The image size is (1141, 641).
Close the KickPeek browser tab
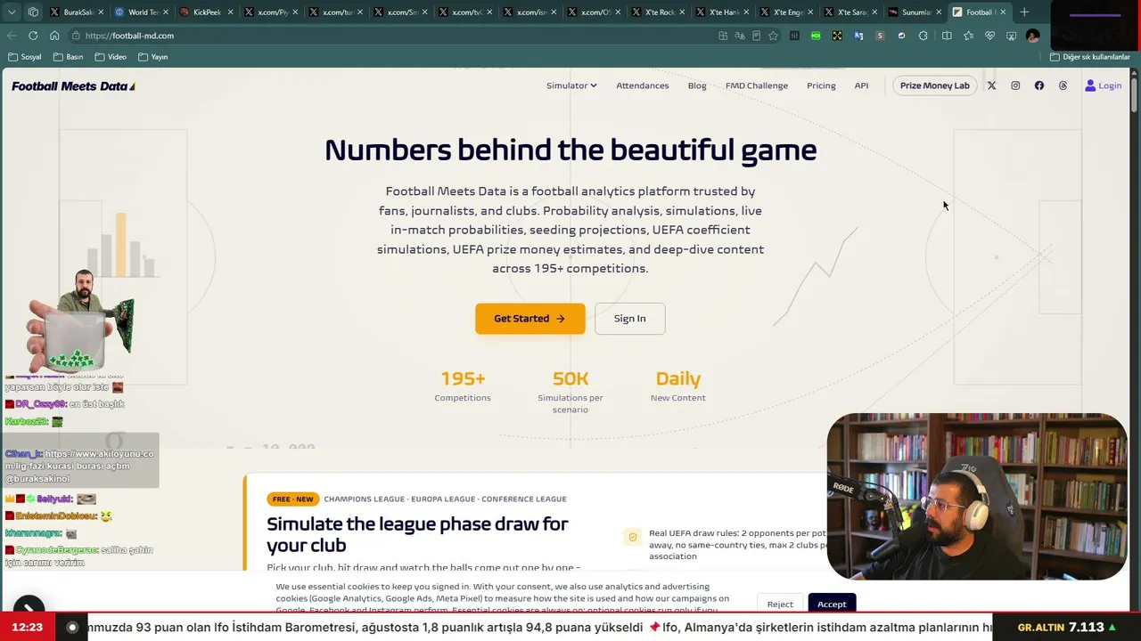231,12
